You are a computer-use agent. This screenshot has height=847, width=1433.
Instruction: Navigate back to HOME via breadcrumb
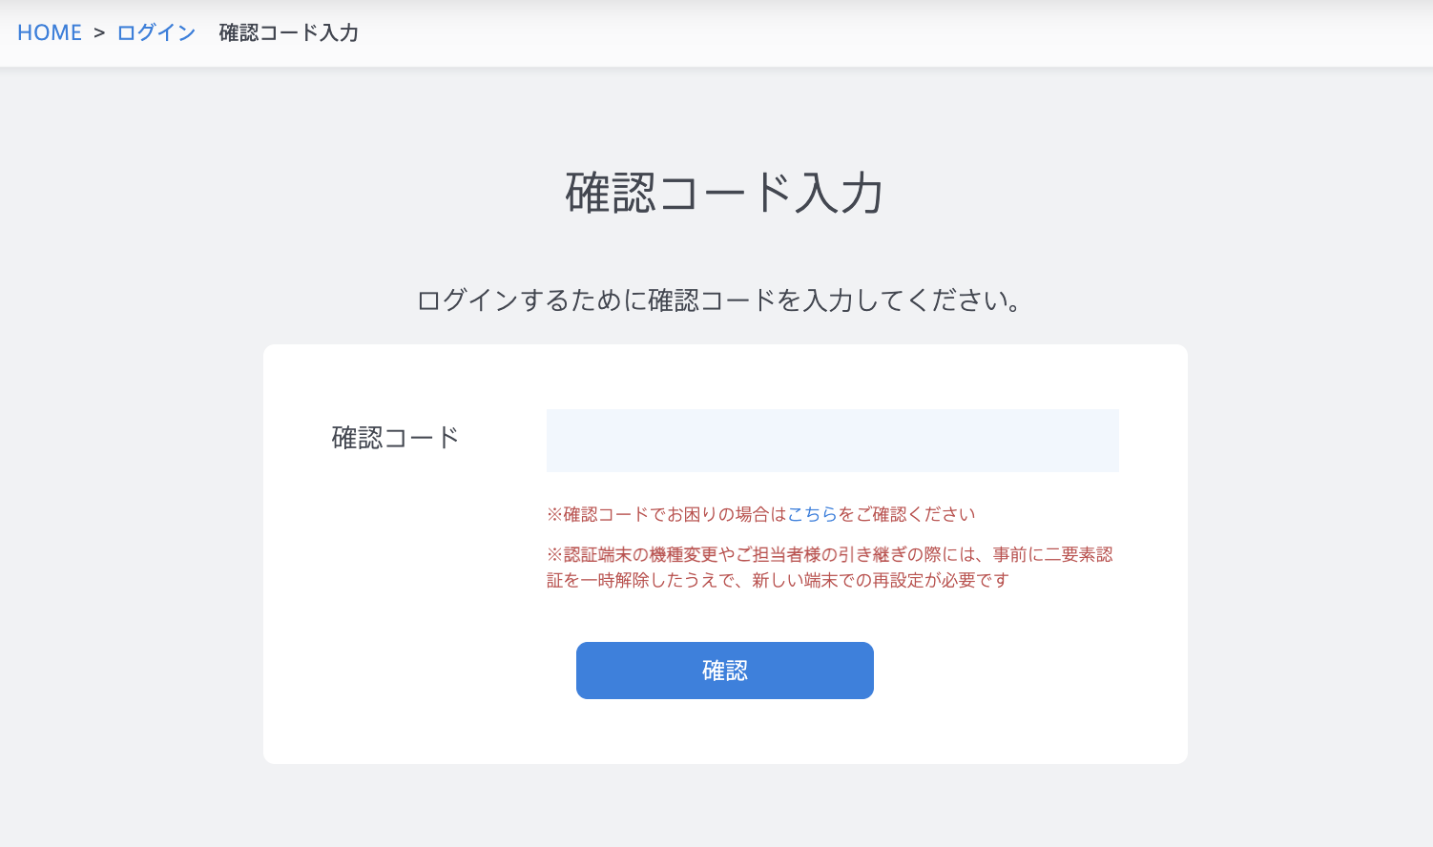(49, 31)
